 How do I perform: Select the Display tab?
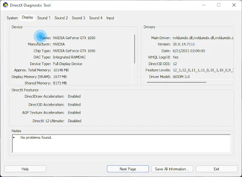point(27,17)
